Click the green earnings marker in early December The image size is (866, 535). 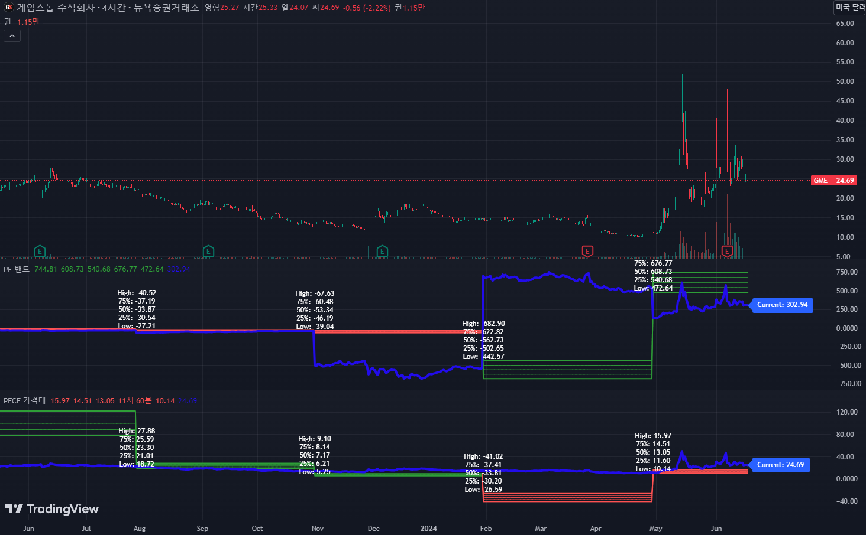pyautogui.click(x=382, y=251)
